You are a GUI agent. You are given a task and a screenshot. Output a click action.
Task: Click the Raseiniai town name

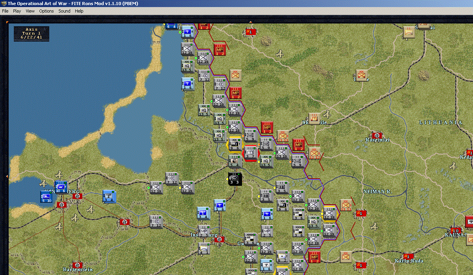pyautogui.click(x=377, y=140)
